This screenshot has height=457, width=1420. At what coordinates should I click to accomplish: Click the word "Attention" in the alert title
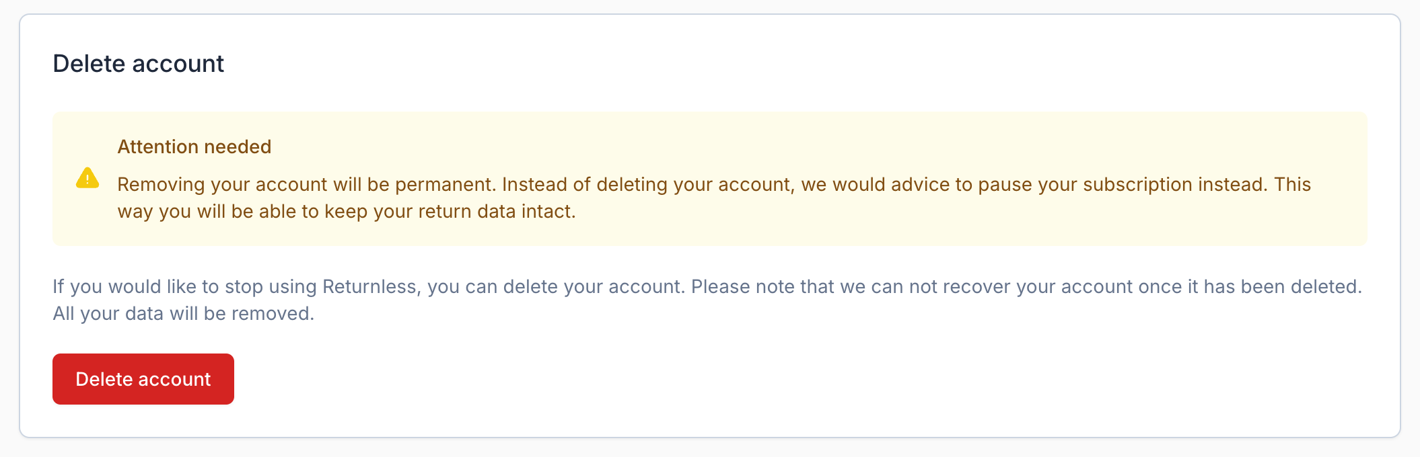(158, 147)
